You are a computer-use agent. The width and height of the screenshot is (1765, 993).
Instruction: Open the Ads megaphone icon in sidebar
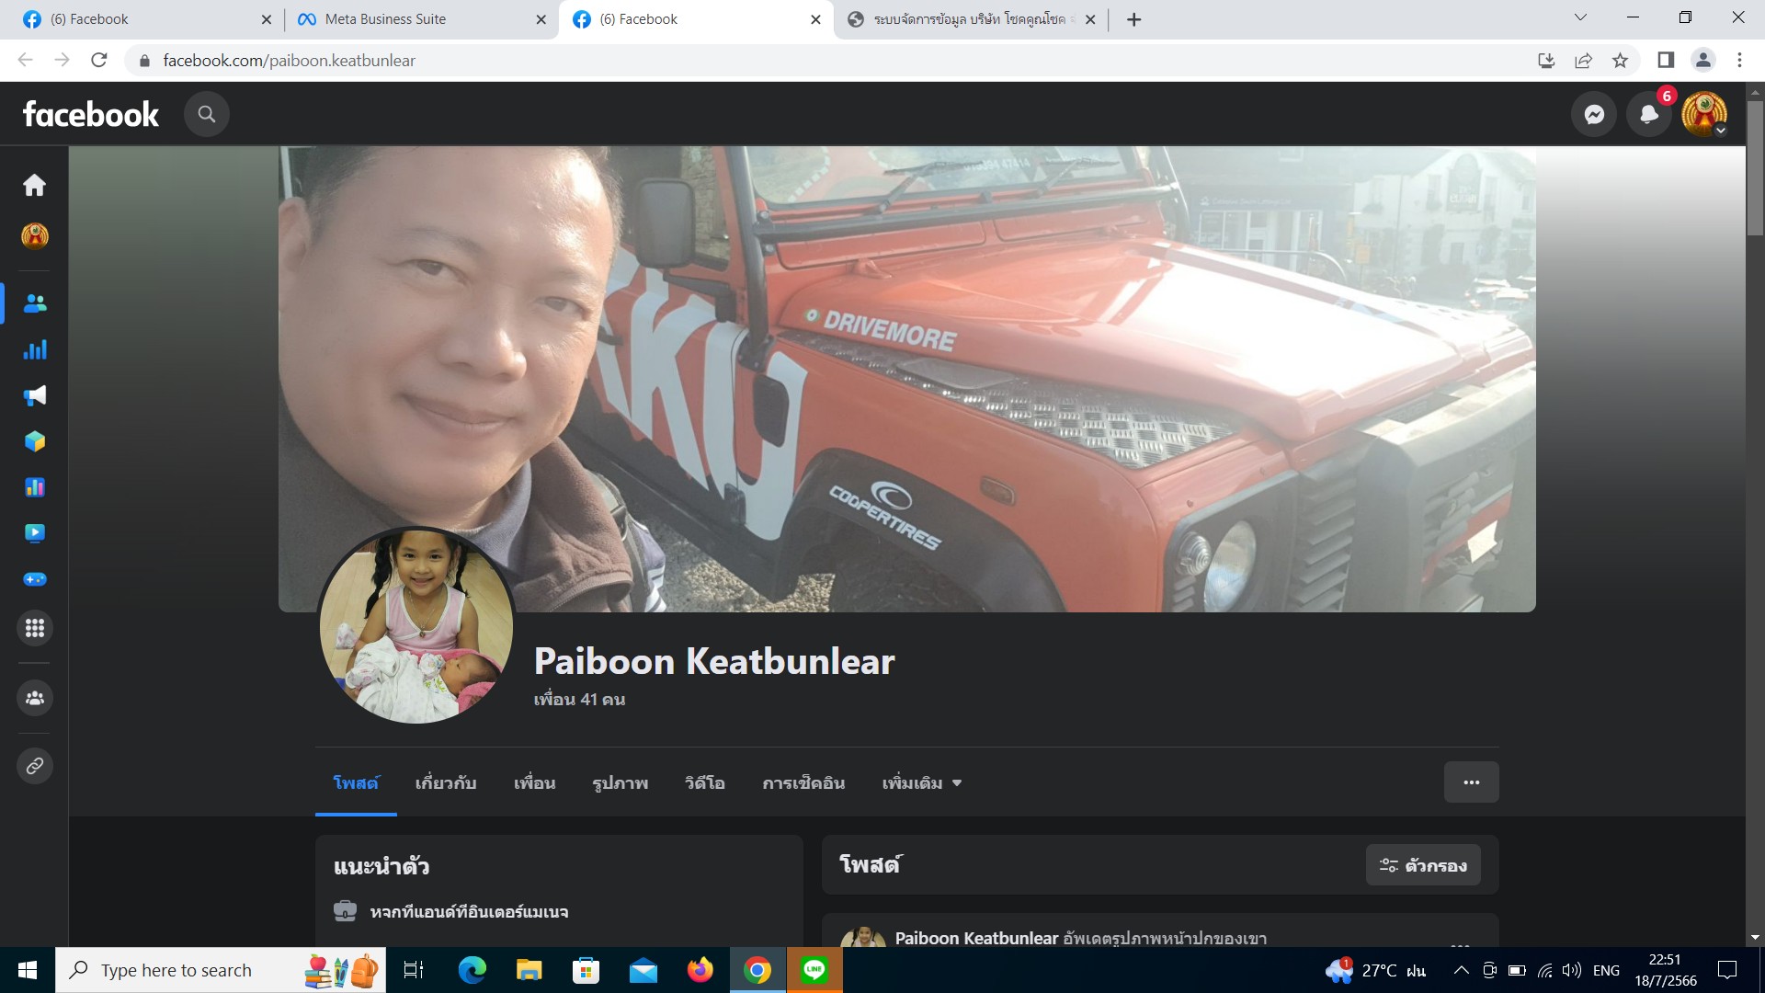pyautogui.click(x=35, y=395)
